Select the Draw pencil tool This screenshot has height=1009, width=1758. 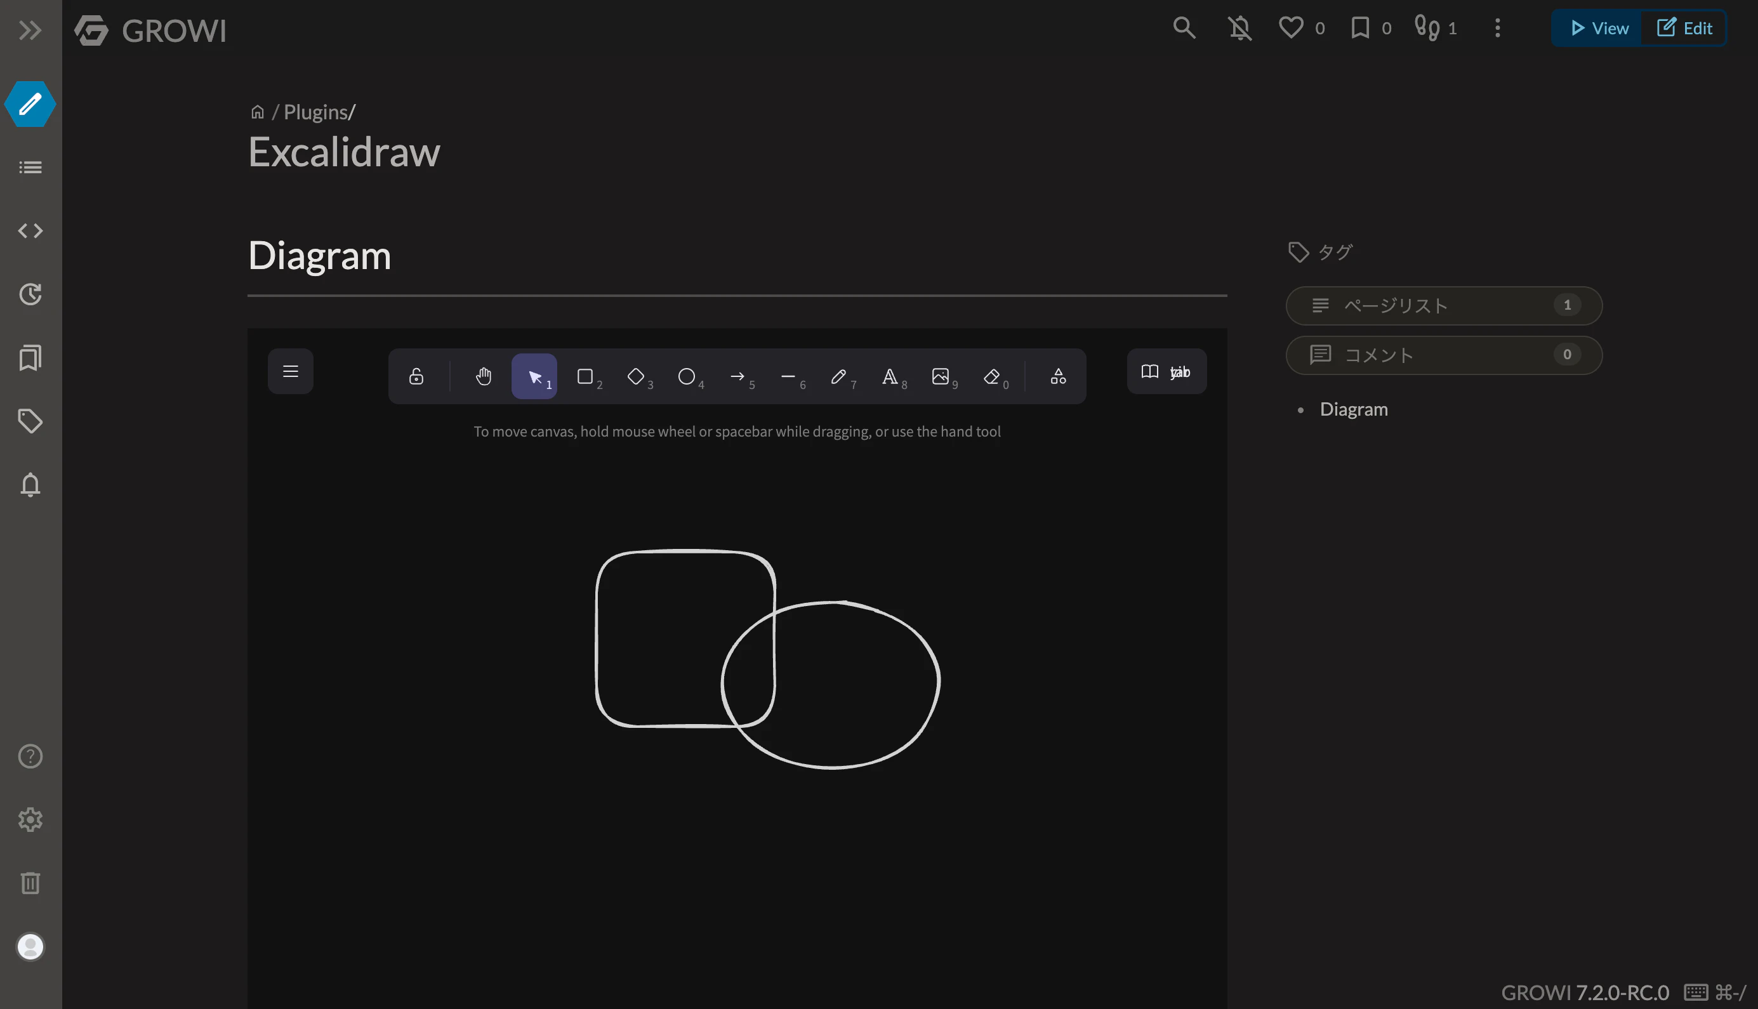839,376
